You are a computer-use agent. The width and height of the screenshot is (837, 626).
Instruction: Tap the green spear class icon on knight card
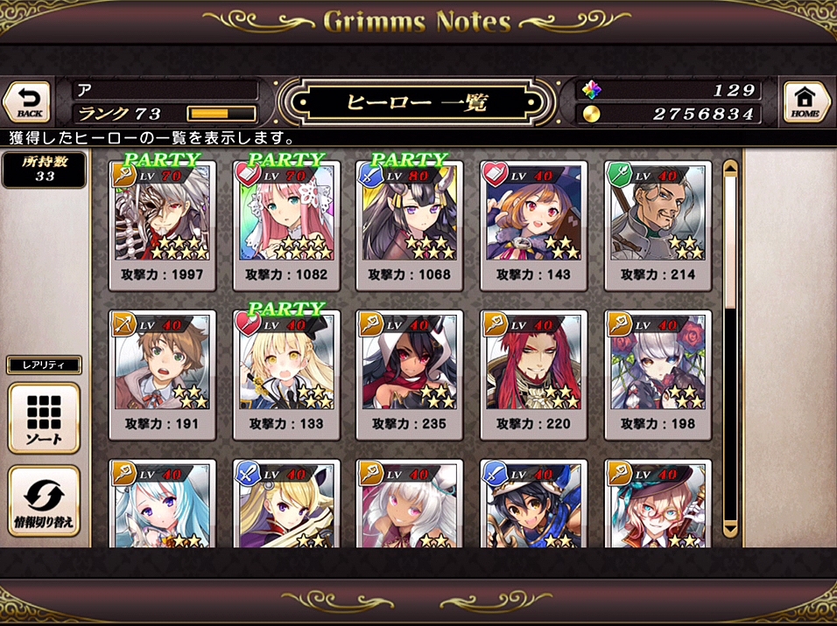pos(619,175)
